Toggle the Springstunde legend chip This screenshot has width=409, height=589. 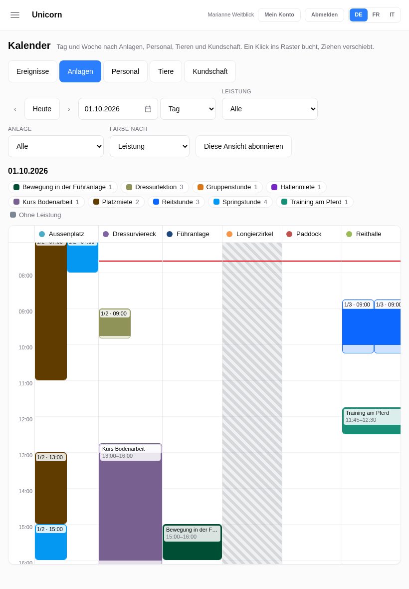pos(240,202)
